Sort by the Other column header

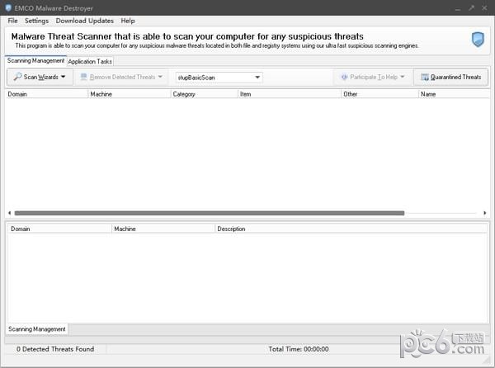[x=380, y=94]
